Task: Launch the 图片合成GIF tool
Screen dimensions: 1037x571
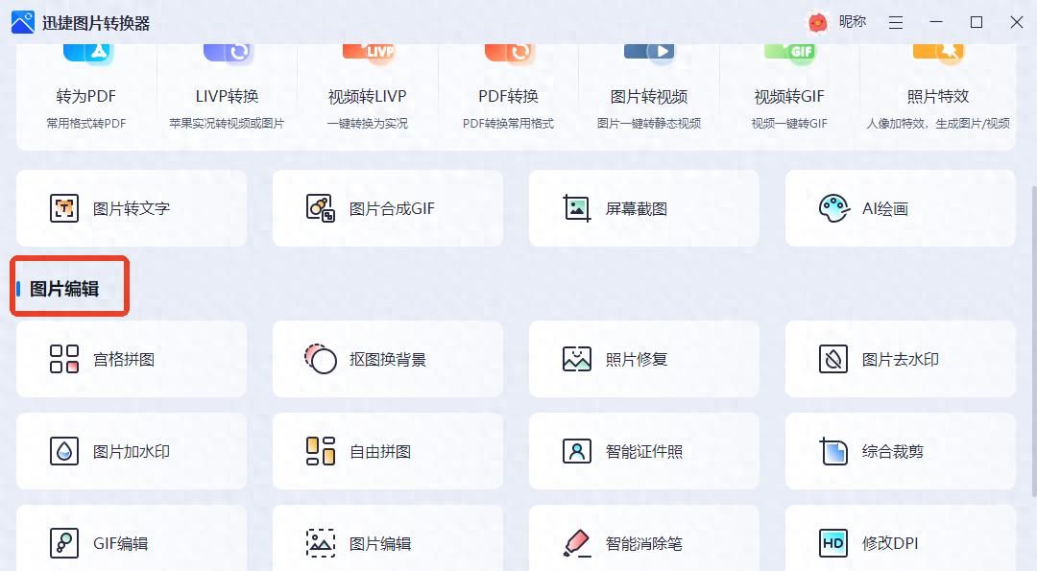Action: [x=388, y=207]
